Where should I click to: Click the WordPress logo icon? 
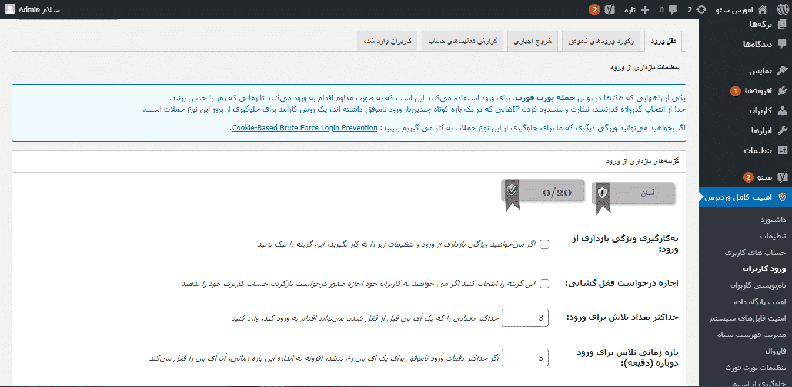782,9
